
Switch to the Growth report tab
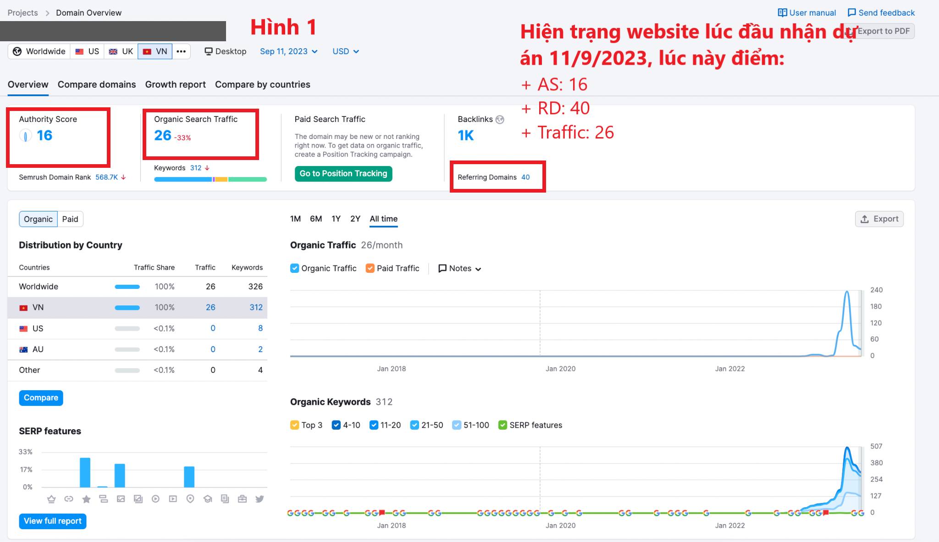point(175,84)
